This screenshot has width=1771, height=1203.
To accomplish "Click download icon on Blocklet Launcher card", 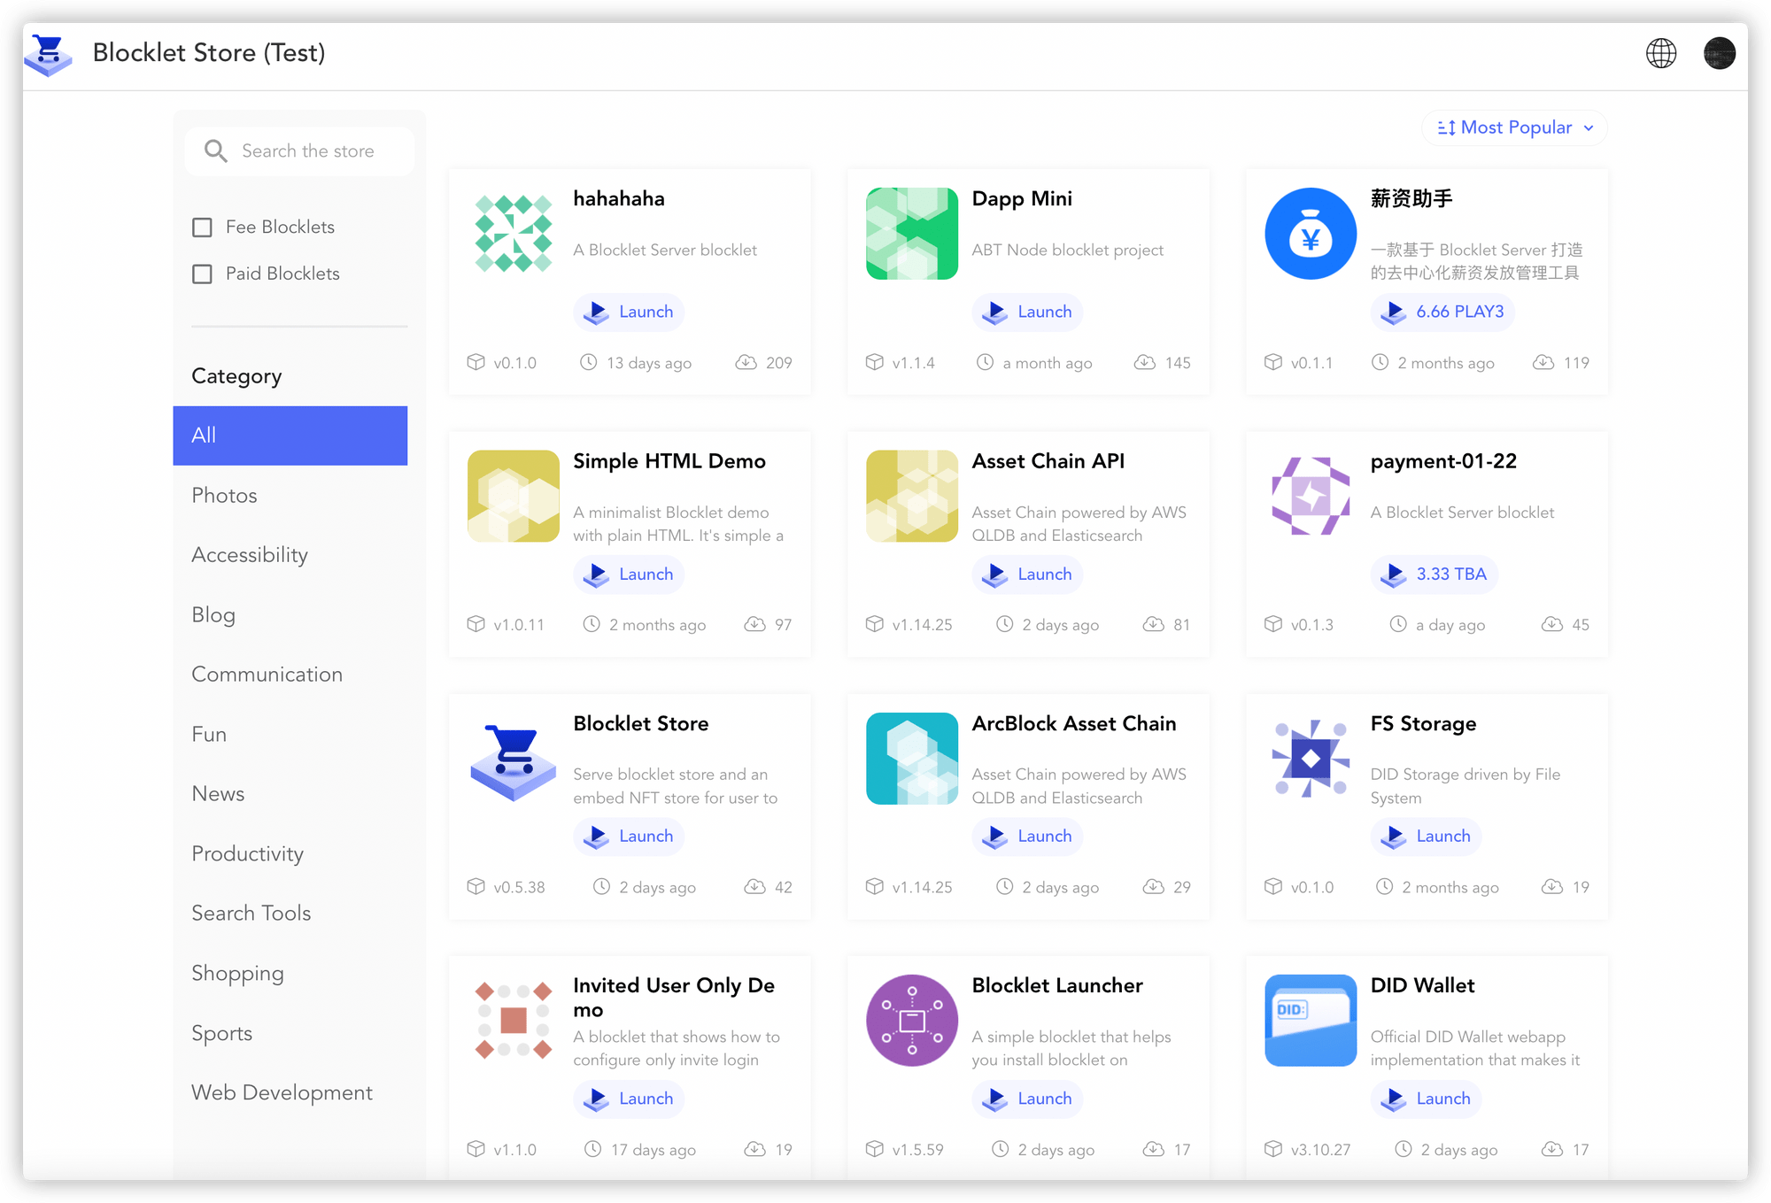I will [1153, 1149].
